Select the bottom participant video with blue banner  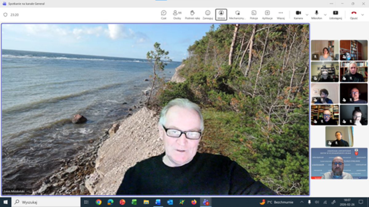(339, 163)
